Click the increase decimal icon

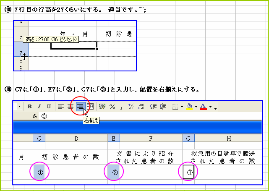(131, 107)
